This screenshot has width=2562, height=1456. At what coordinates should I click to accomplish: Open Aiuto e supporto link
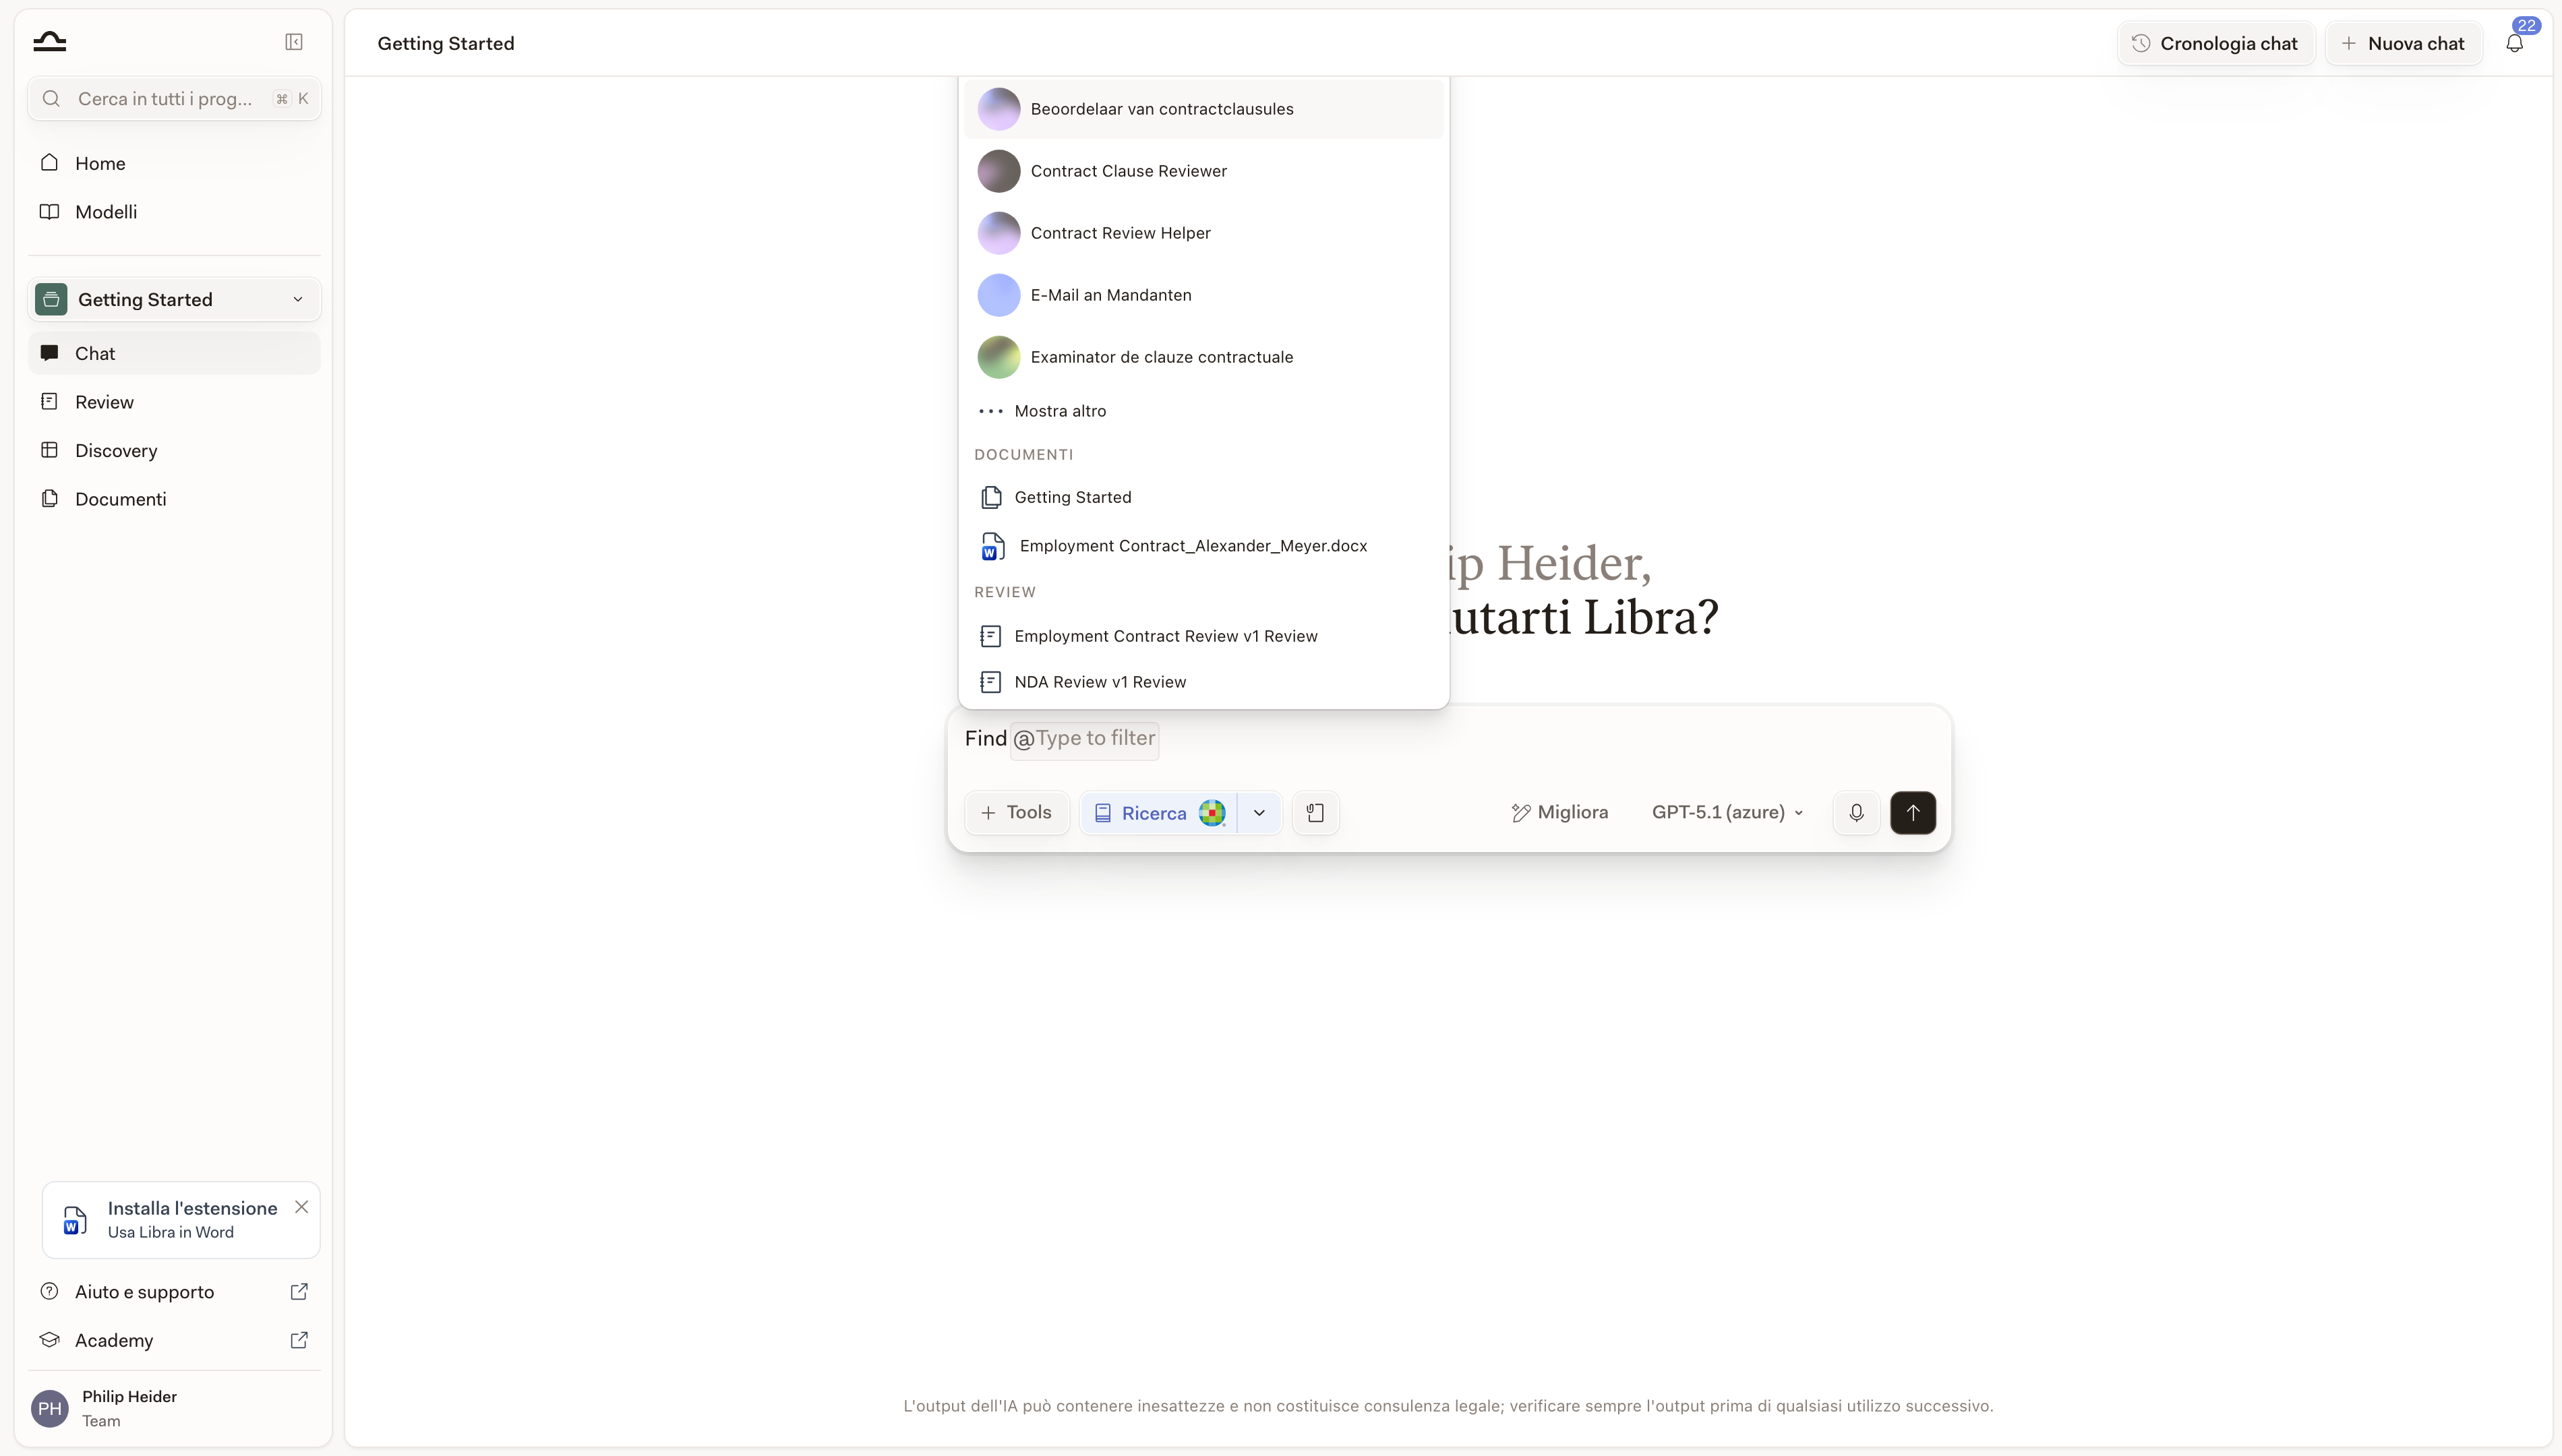(174, 1292)
